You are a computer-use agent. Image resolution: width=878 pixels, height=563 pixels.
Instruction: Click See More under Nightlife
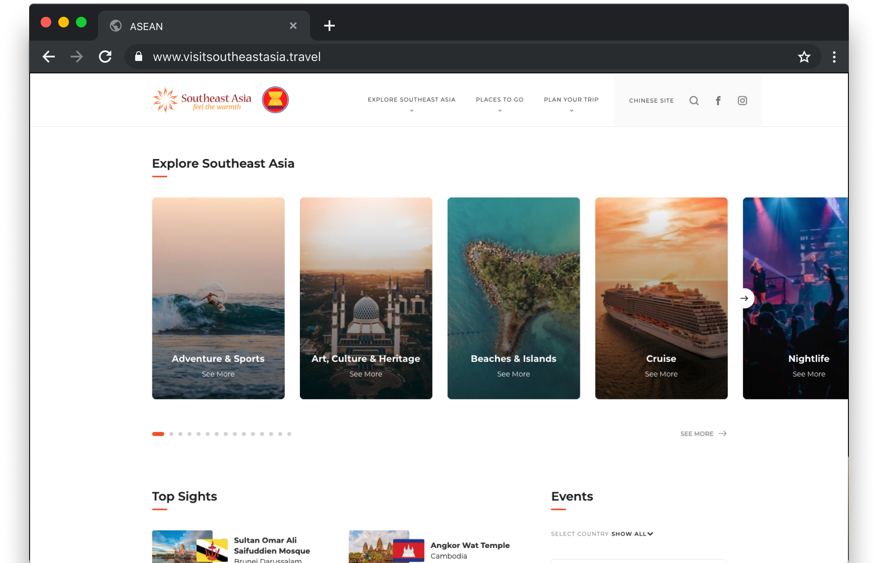point(809,374)
